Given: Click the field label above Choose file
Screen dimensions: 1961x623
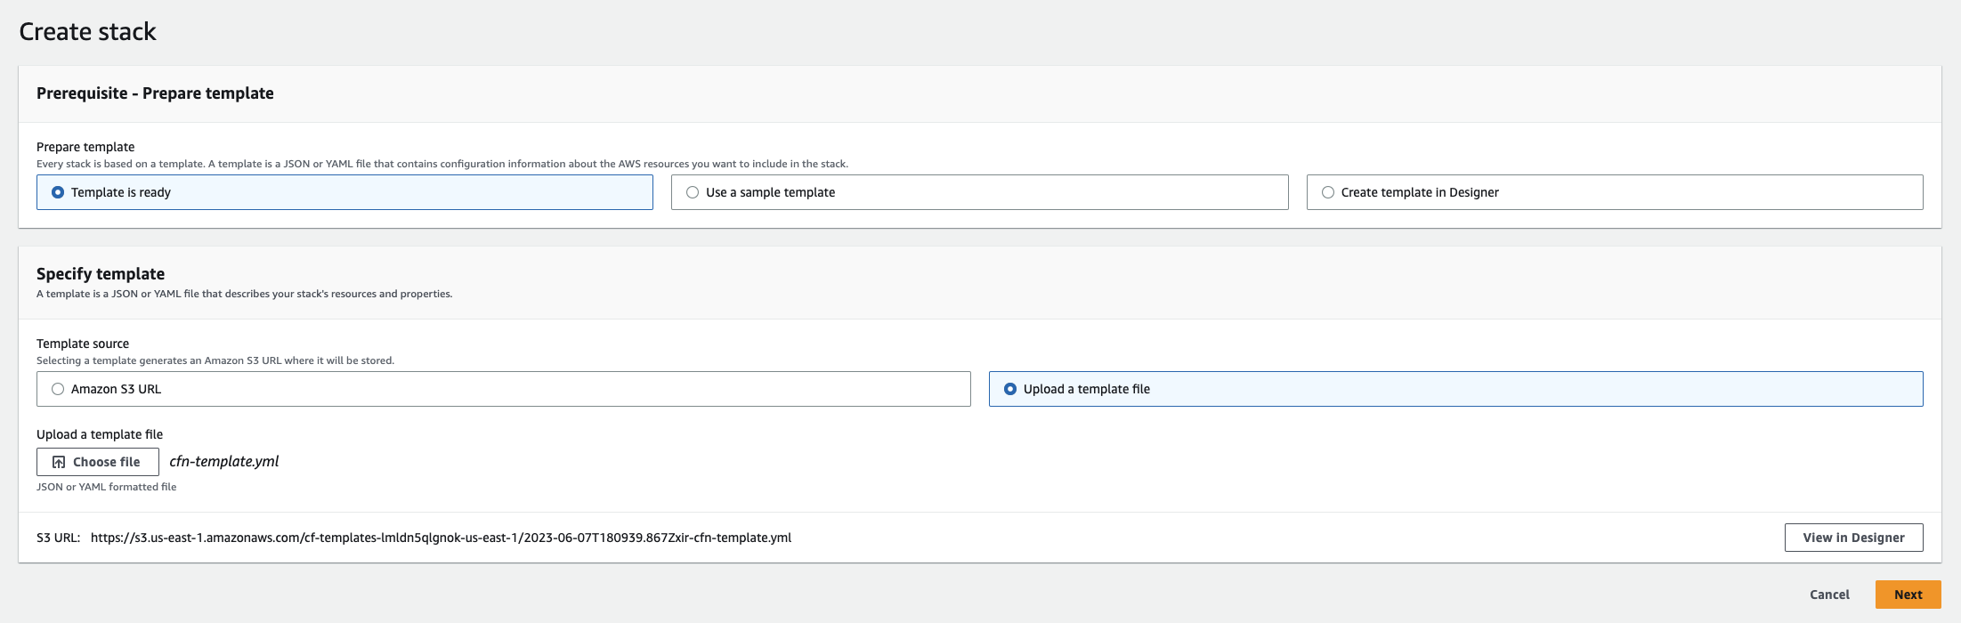Looking at the screenshot, I should (x=100, y=434).
